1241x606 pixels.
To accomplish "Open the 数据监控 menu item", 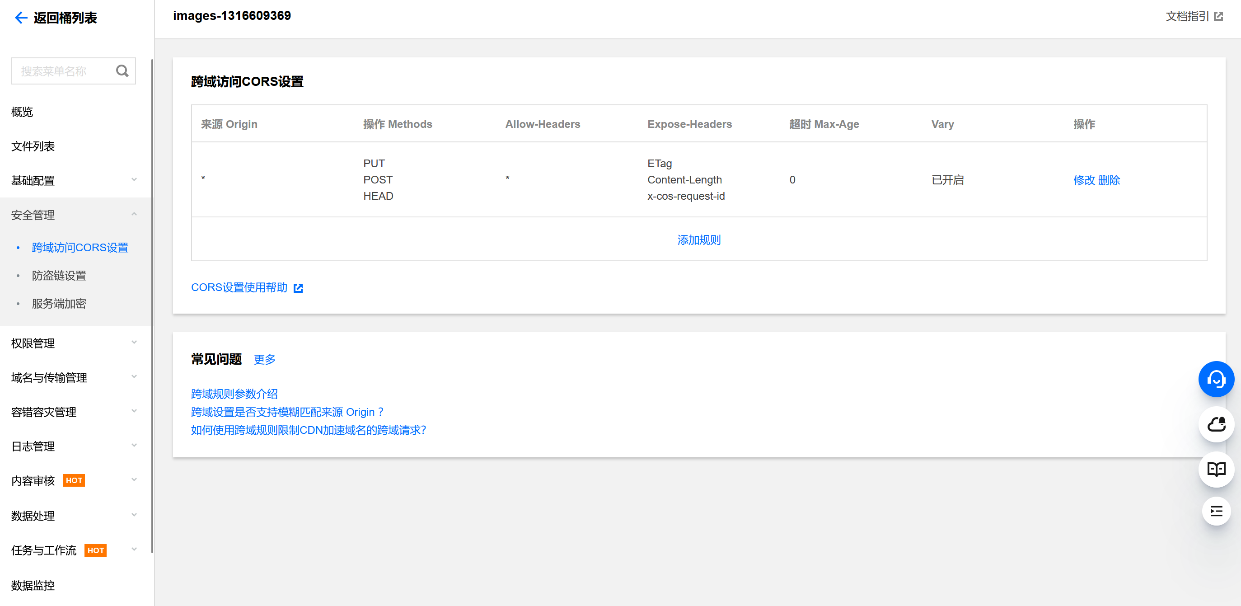I will (x=33, y=585).
